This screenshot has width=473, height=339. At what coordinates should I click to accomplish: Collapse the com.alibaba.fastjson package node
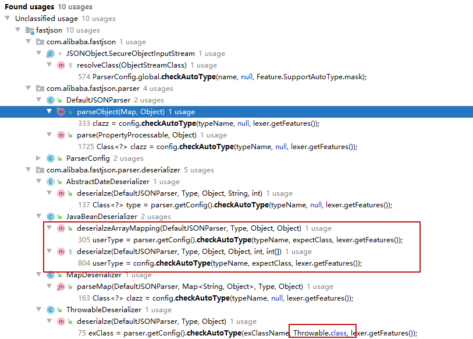point(29,41)
